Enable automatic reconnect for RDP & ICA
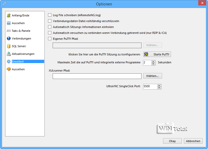This screenshot has height=149, width=208. click(x=50, y=33)
